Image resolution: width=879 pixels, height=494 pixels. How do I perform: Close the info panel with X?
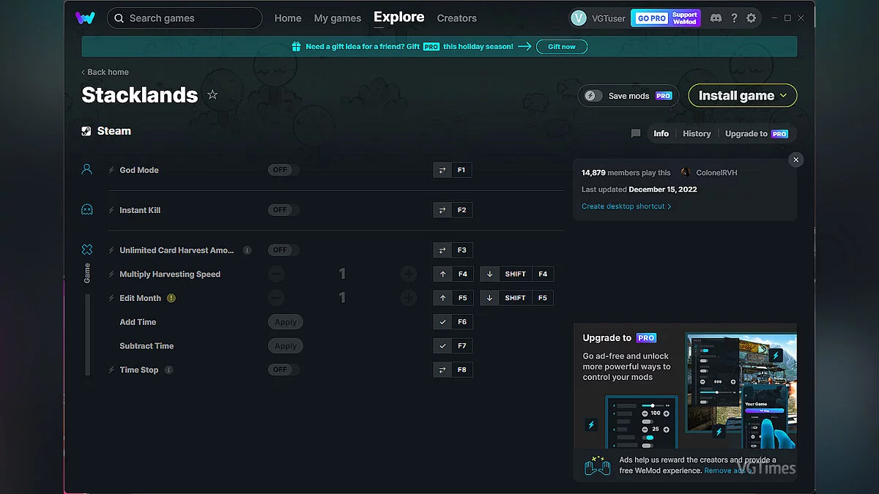click(796, 160)
